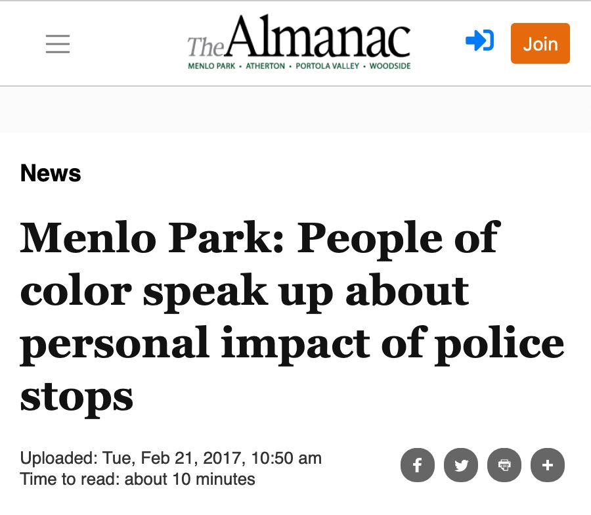591x515 pixels.
Task: Click the blue sign-in arrow icon
Action: (479, 42)
